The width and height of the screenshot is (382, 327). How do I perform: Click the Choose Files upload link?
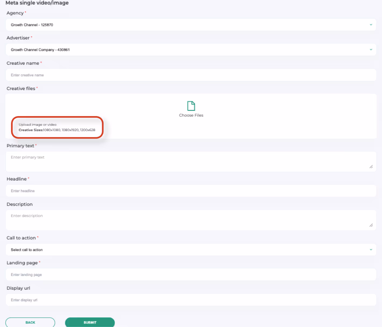(x=191, y=115)
